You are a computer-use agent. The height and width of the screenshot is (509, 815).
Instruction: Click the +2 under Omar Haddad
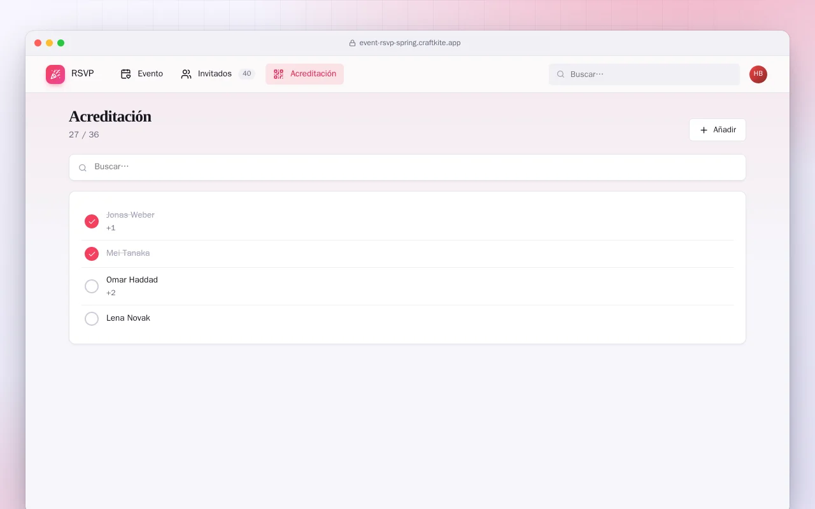point(111,293)
